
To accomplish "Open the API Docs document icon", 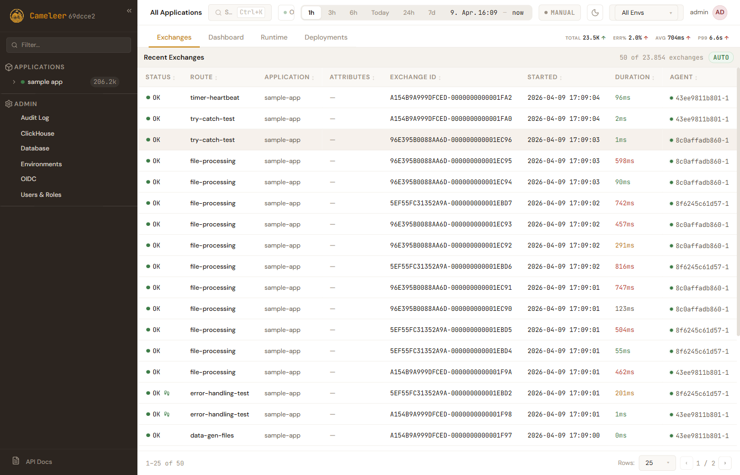I will pyautogui.click(x=16, y=461).
